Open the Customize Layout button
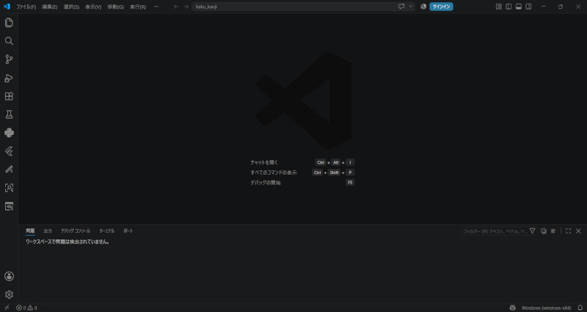Viewport: 587px width, 312px height. [x=499, y=7]
